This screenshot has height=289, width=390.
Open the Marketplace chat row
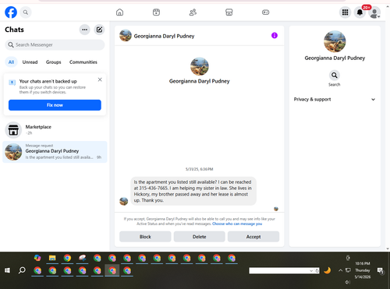click(55, 130)
